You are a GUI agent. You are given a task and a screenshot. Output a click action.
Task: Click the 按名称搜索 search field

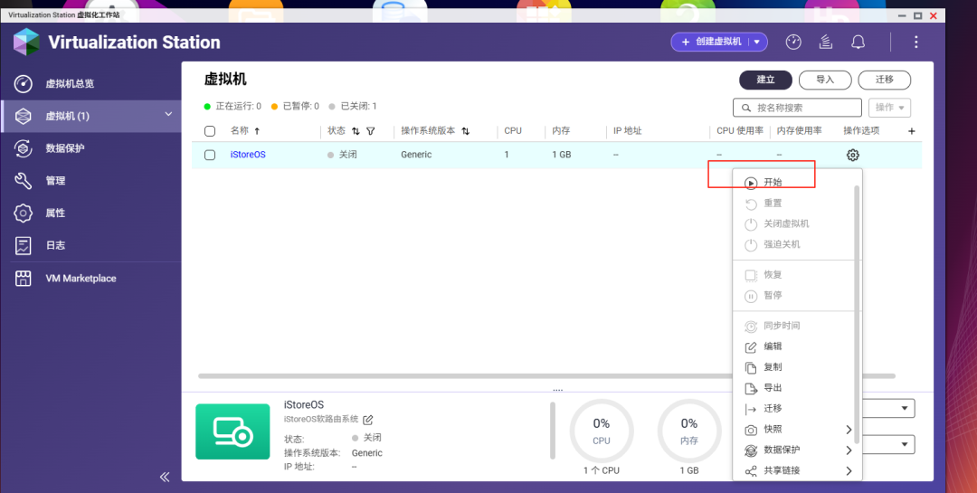coord(798,108)
